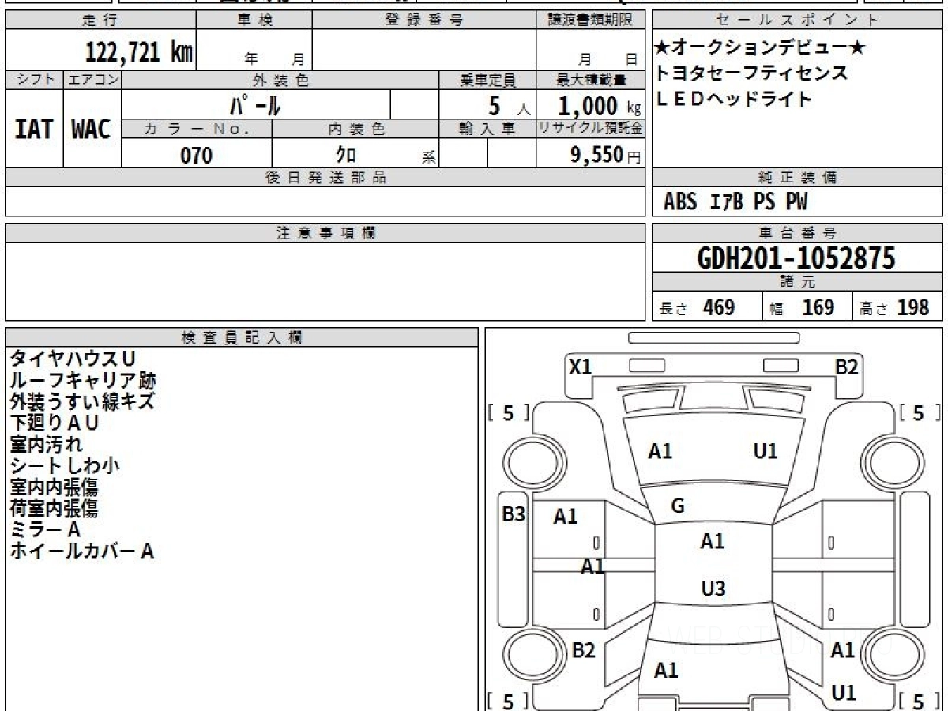Select the IAT shift value
Screen dimensions: 948x711
click(x=34, y=129)
